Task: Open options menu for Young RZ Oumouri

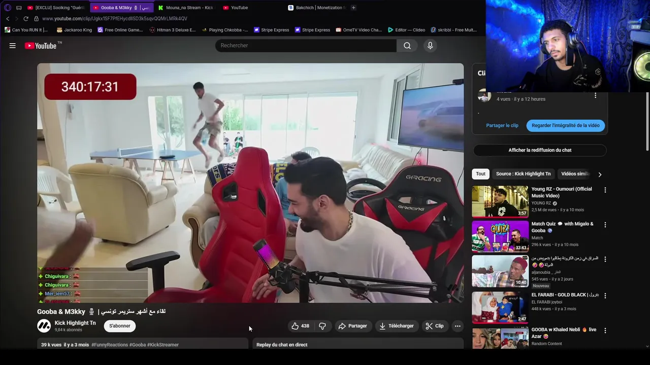Action: point(605,190)
